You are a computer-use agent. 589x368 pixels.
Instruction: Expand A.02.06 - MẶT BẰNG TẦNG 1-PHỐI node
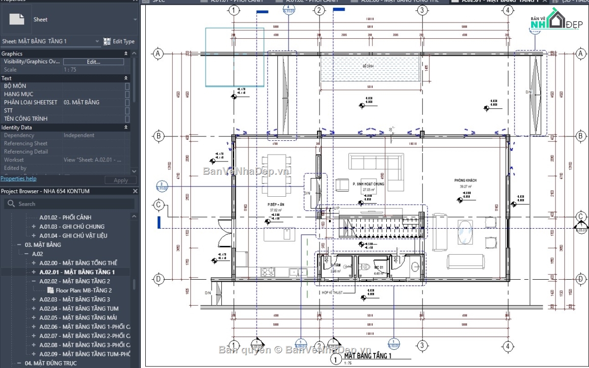coord(34,327)
